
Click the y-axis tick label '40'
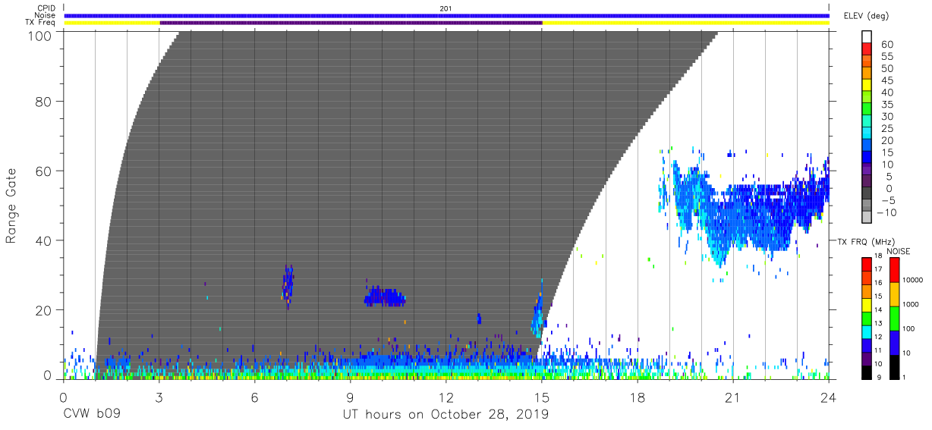(x=45, y=240)
